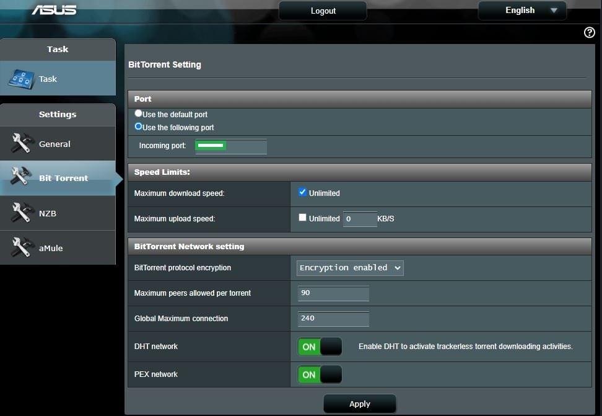Click the Apply button
The width and height of the screenshot is (602, 416).
360,404
